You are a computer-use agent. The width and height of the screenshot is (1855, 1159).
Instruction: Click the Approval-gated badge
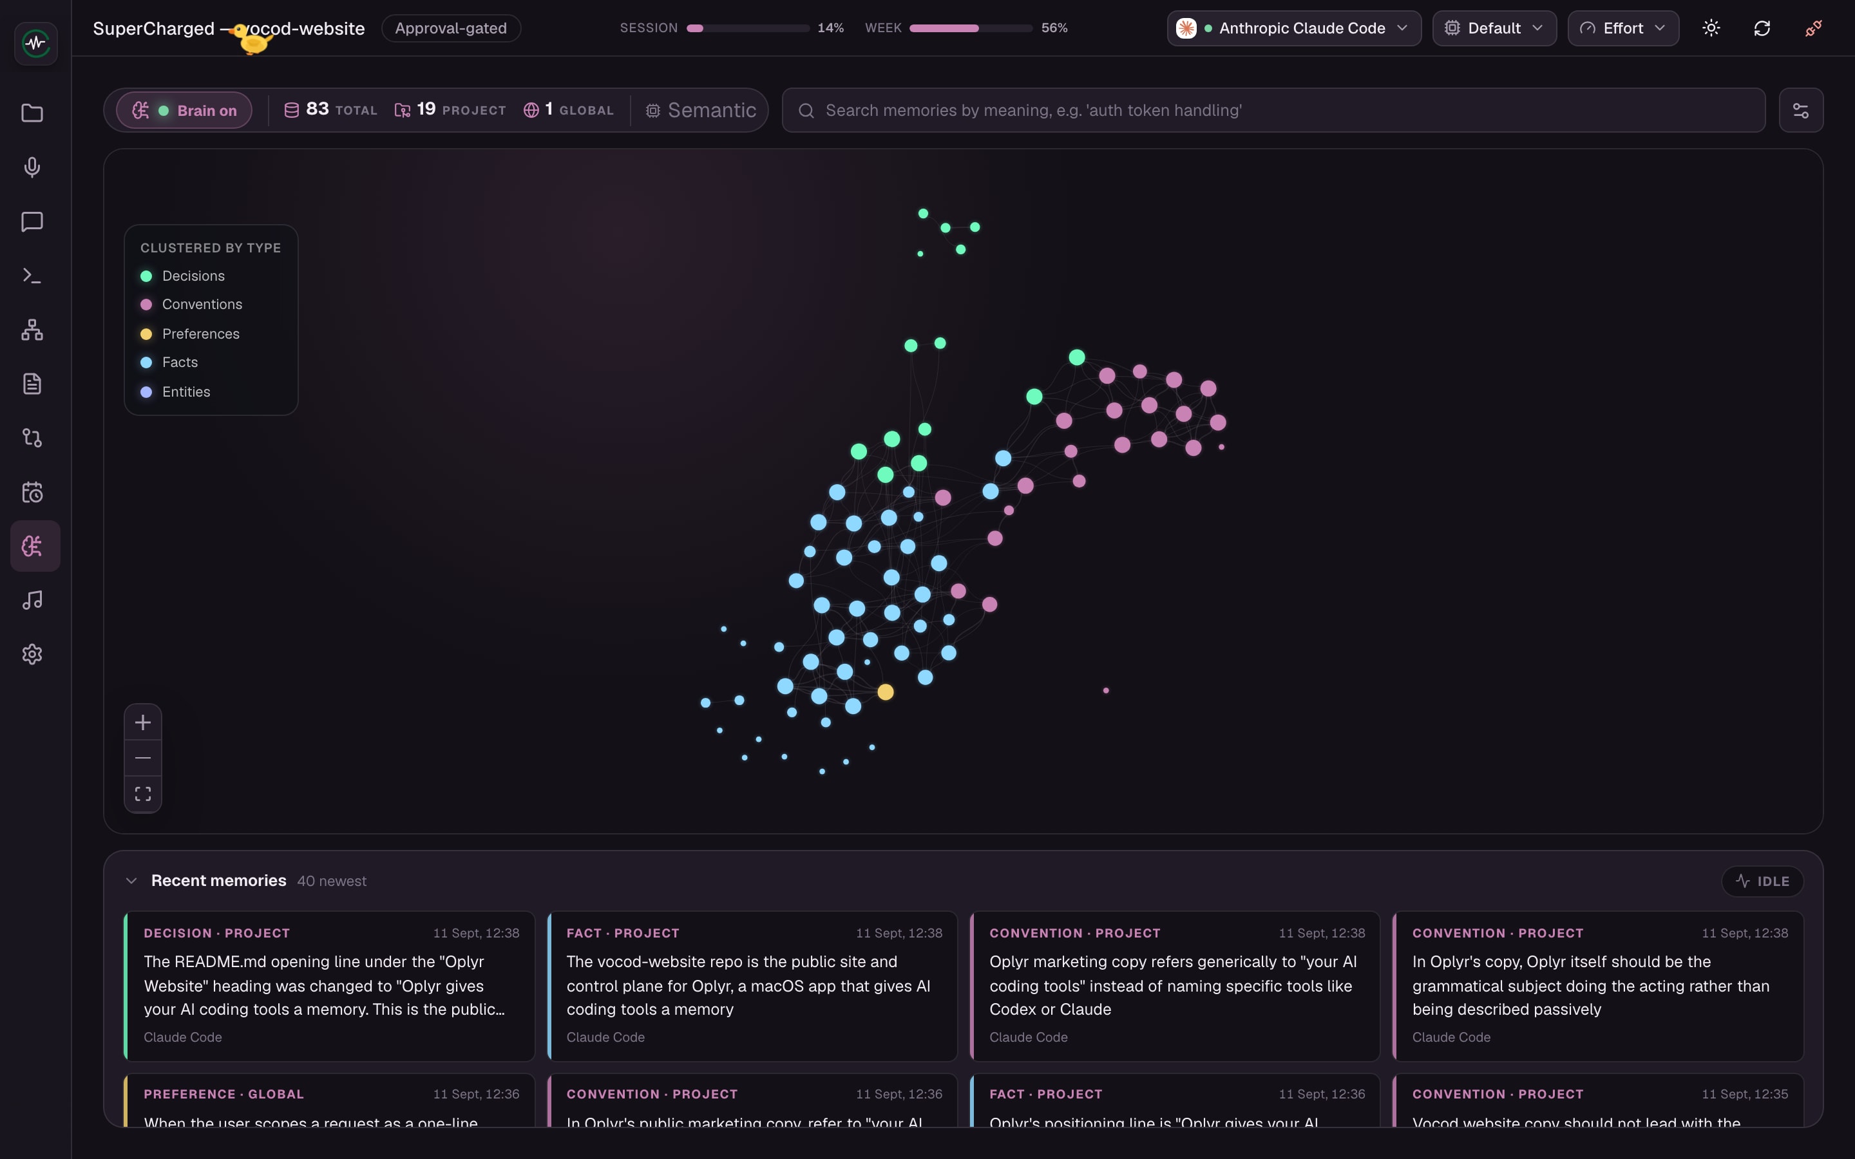click(451, 28)
